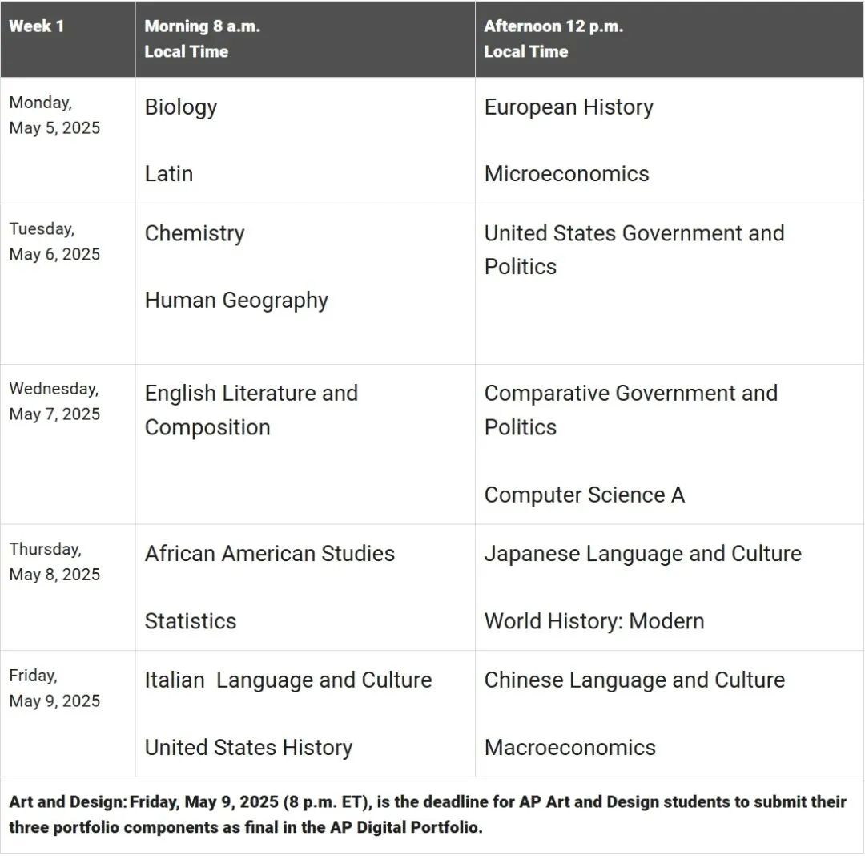Click Japanese Language and Culture
This screenshot has height=856, width=865.
[642, 554]
